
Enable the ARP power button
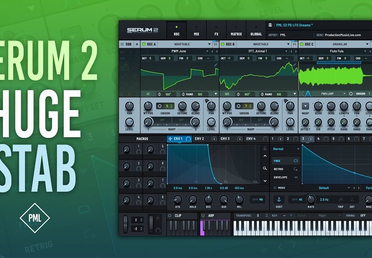point(203,216)
